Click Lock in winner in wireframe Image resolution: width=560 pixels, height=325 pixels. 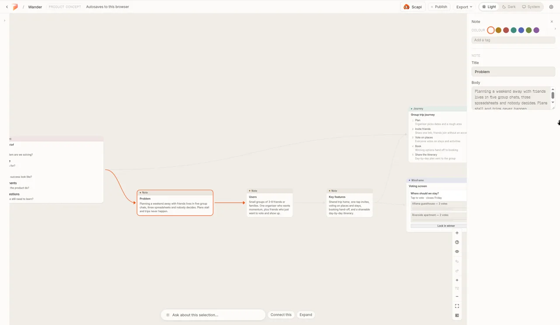[439, 226]
